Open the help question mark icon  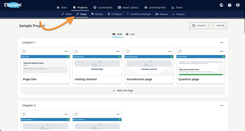pos(230,5)
